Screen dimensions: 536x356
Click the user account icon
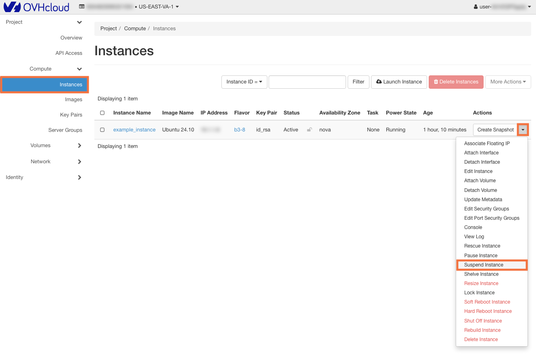476,7
